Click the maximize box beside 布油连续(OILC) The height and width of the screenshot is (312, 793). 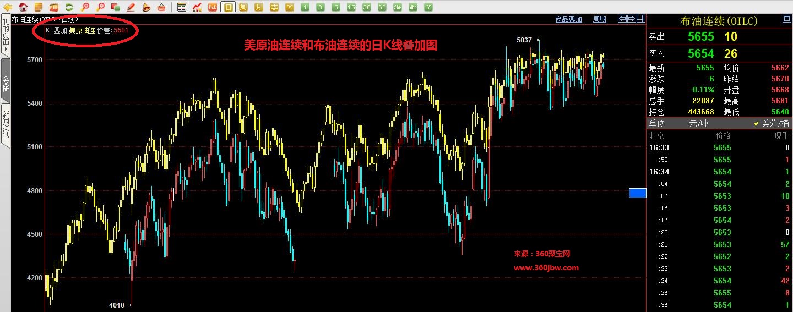787,19
